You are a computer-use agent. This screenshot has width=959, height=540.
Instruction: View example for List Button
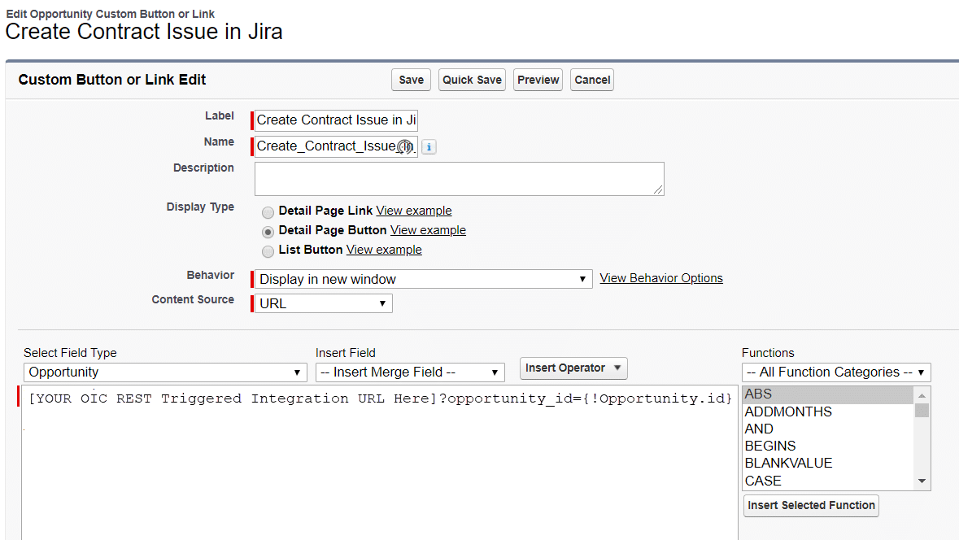click(384, 250)
